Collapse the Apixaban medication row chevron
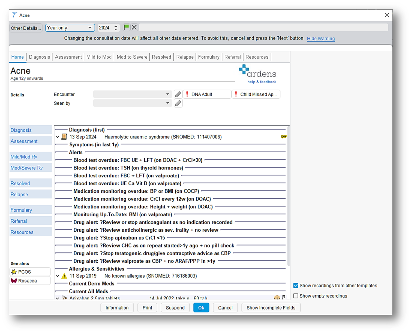This screenshot has height=333, width=411. click(57, 298)
